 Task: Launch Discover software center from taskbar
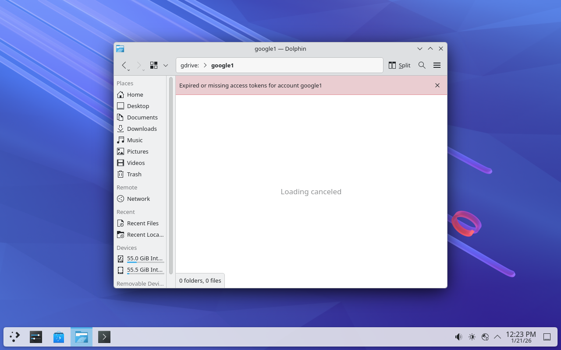click(59, 337)
